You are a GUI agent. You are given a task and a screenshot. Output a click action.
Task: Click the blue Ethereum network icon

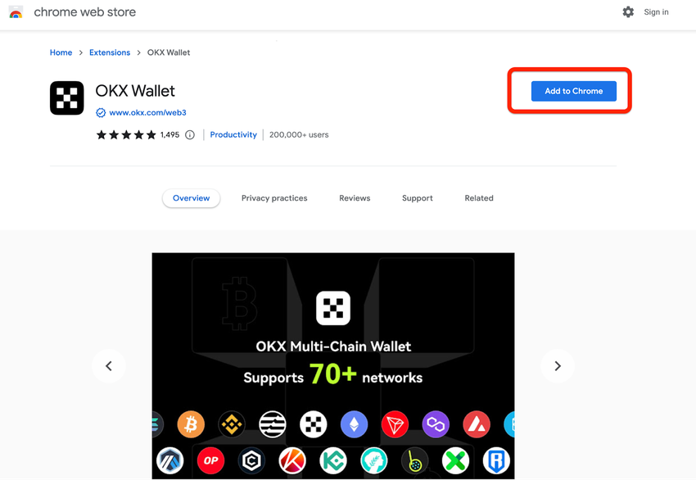(355, 424)
